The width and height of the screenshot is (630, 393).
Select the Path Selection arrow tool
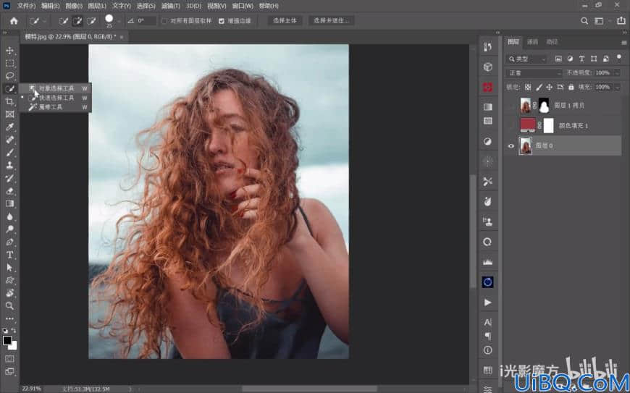[x=9, y=267]
